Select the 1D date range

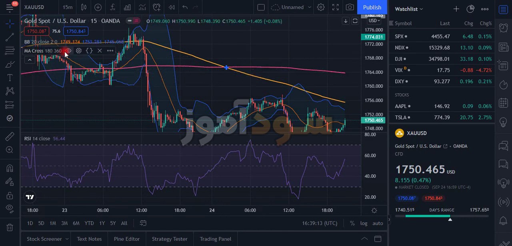tap(30, 223)
